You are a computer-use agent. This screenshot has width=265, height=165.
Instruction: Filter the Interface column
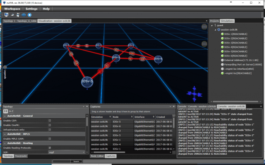click(154, 117)
